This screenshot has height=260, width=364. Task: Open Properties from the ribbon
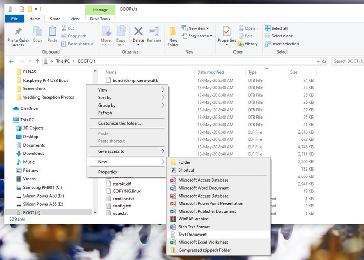click(x=227, y=34)
